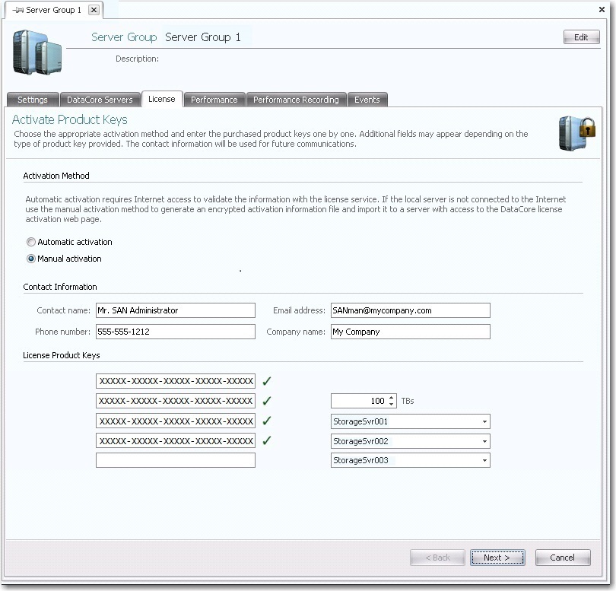Image resolution: width=616 pixels, height=591 pixels.
Task: Open the StorageSvr003 dropdown list
Action: [x=484, y=461]
